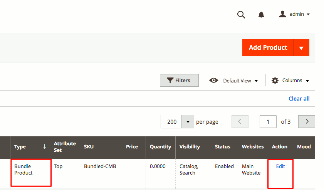Sort by the Type column header

click(x=30, y=147)
